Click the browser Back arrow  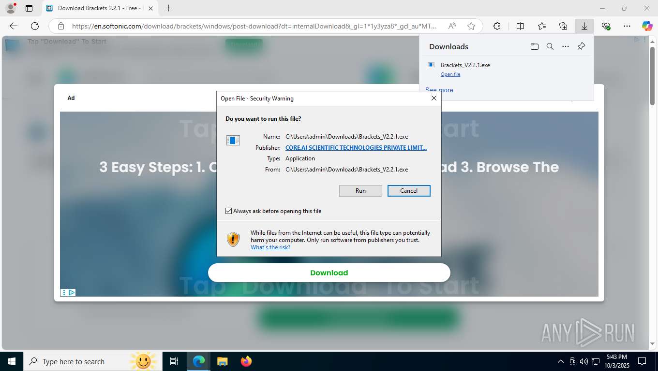[14, 26]
